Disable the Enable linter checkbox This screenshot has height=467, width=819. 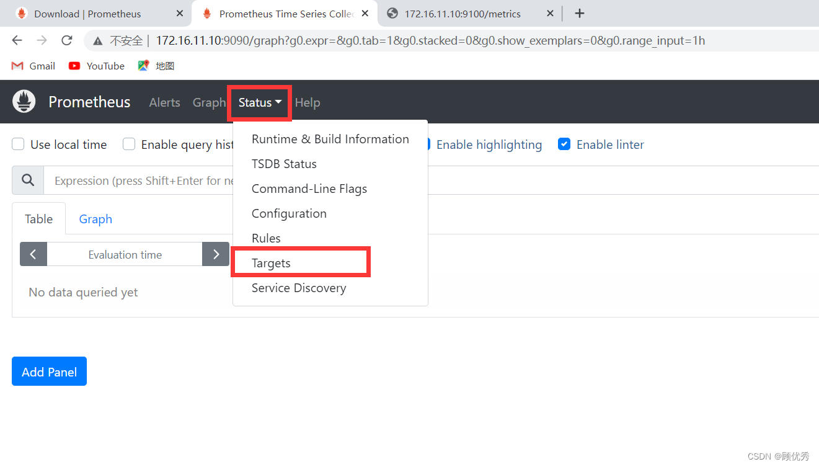564,143
